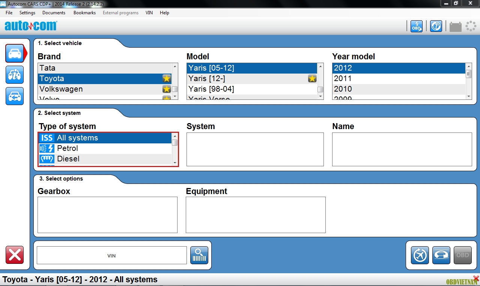Click Model list scroll down arrow
The height and width of the screenshot is (286, 480).
click(x=320, y=96)
